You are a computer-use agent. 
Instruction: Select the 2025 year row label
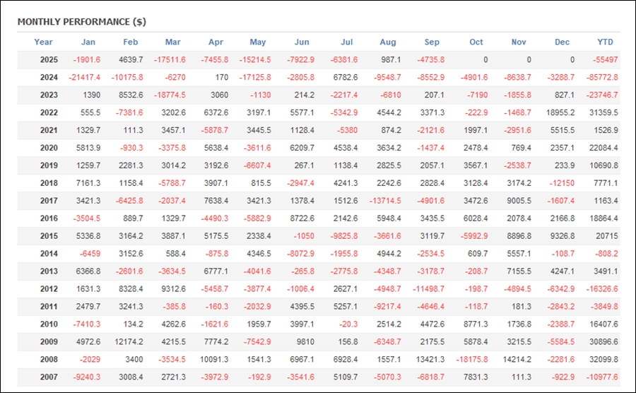(48, 60)
